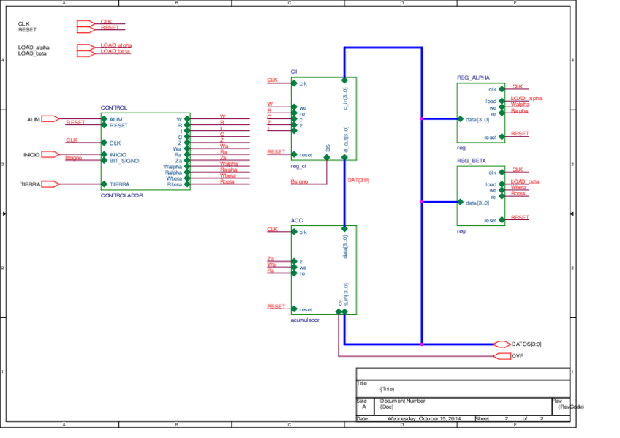Image resolution: width=620 pixels, height=438 pixels.
Task: Click the LOAD_alpha net label at REG_ALPHA
Action: tap(526, 98)
